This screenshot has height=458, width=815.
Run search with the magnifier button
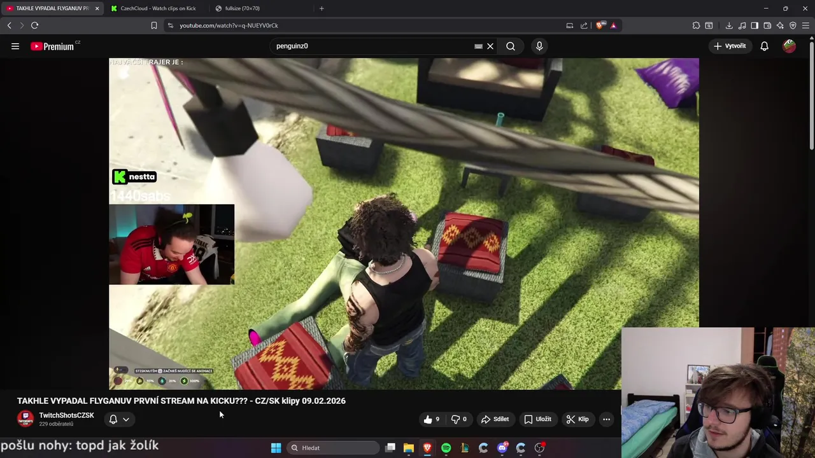(x=511, y=46)
